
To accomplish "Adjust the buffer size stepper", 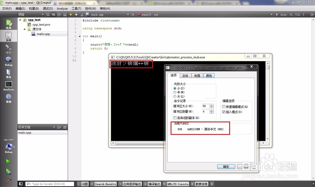I will pyautogui.click(x=211, y=106).
